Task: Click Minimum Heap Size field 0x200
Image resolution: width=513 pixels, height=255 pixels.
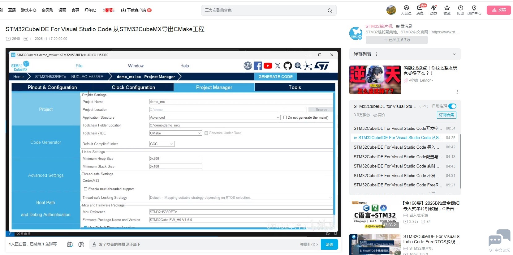Action: coord(175,159)
